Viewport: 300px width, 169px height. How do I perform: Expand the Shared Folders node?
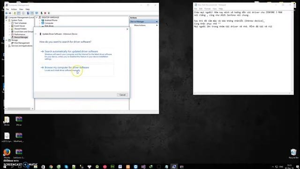pos(9,29)
